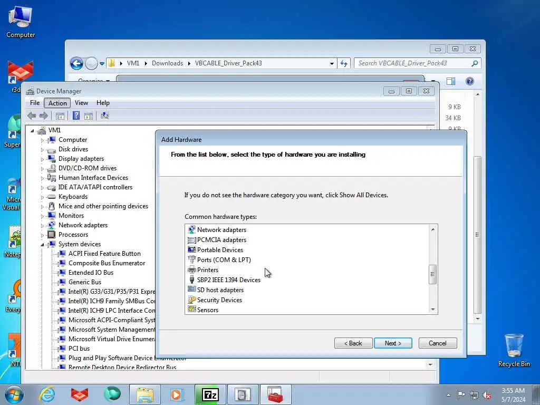Open Windows Explorer folder taskbar icon
This screenshot has height=405, width=540.
(145, 394)
